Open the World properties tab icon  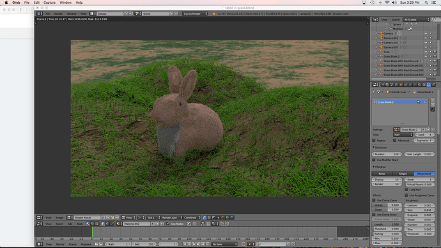point(396,84)
